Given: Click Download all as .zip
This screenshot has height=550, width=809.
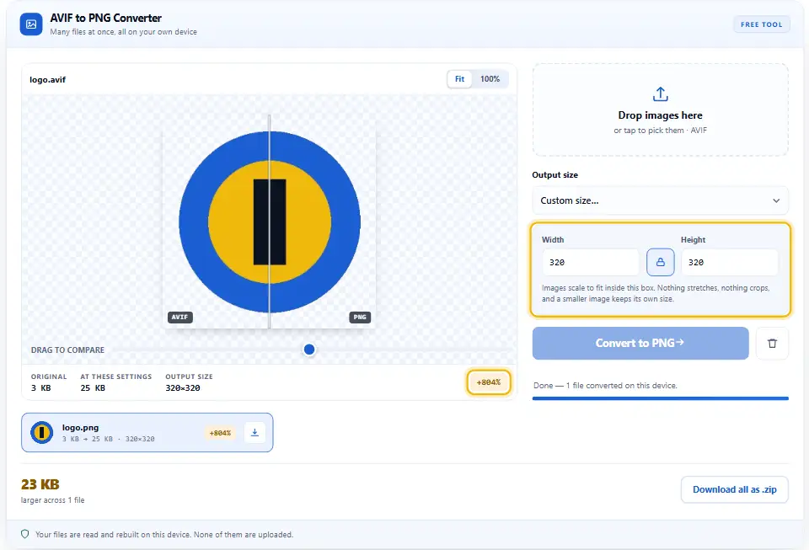Looking at the screenshot, I should tap(734, 489).
